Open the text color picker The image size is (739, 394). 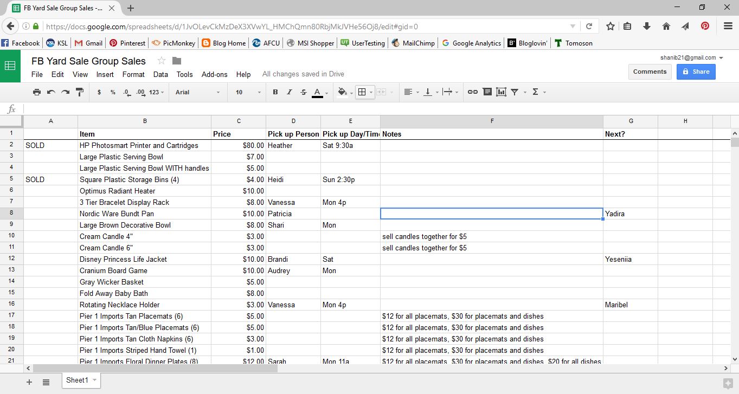click(318, 92)
